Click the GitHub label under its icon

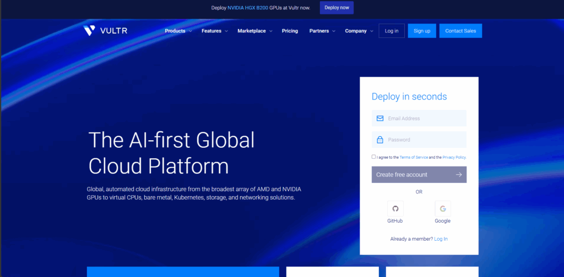[395, 221]
